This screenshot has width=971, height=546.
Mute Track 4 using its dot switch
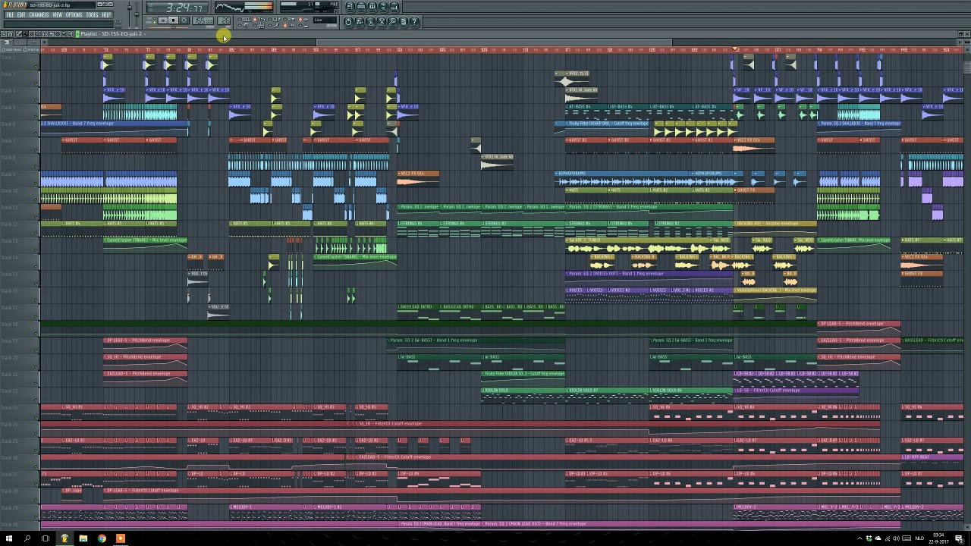(x=36, y=100)
